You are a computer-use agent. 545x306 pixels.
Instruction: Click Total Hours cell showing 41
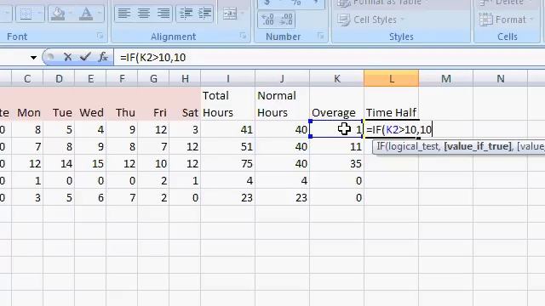228,129
